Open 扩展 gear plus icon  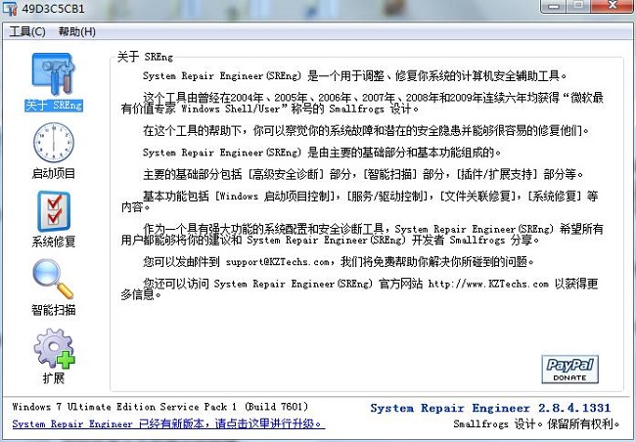tap(54, 348)
